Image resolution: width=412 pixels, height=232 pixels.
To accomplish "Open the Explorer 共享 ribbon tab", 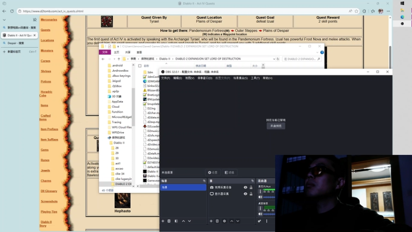I will pos(128,53).
